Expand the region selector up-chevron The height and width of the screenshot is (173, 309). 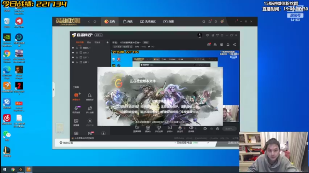click(x=208, y=143)
